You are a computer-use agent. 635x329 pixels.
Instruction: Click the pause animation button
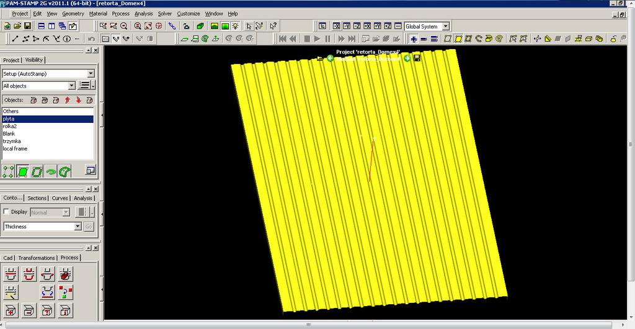327,39
